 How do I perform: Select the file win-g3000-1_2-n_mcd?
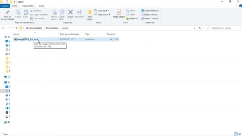pos(28,39)
